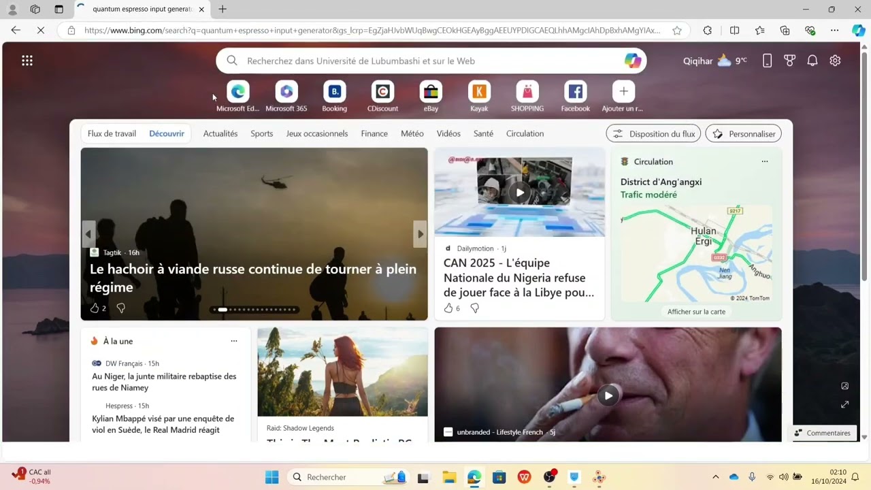Open a new browser tab
This screenshot has width=871, height=490.
pos(223,9)
